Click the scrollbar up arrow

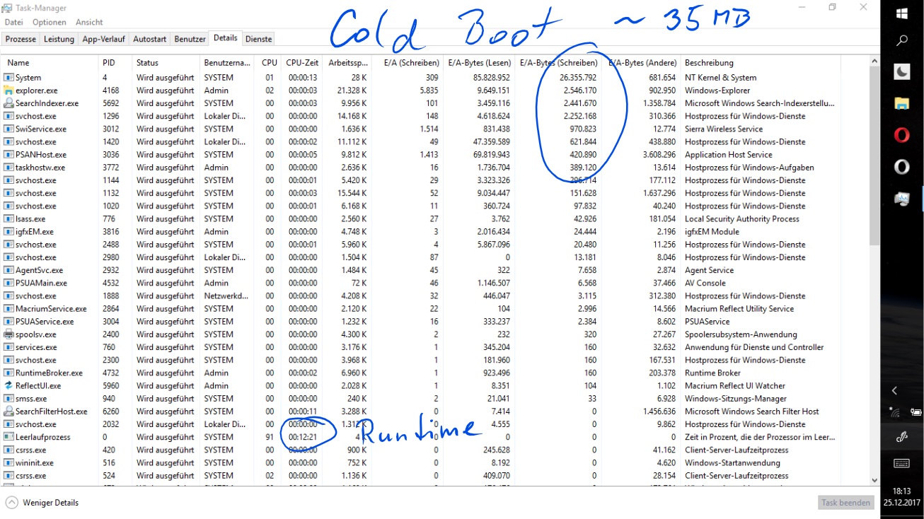pyautogui.click(x=874, y=61)
